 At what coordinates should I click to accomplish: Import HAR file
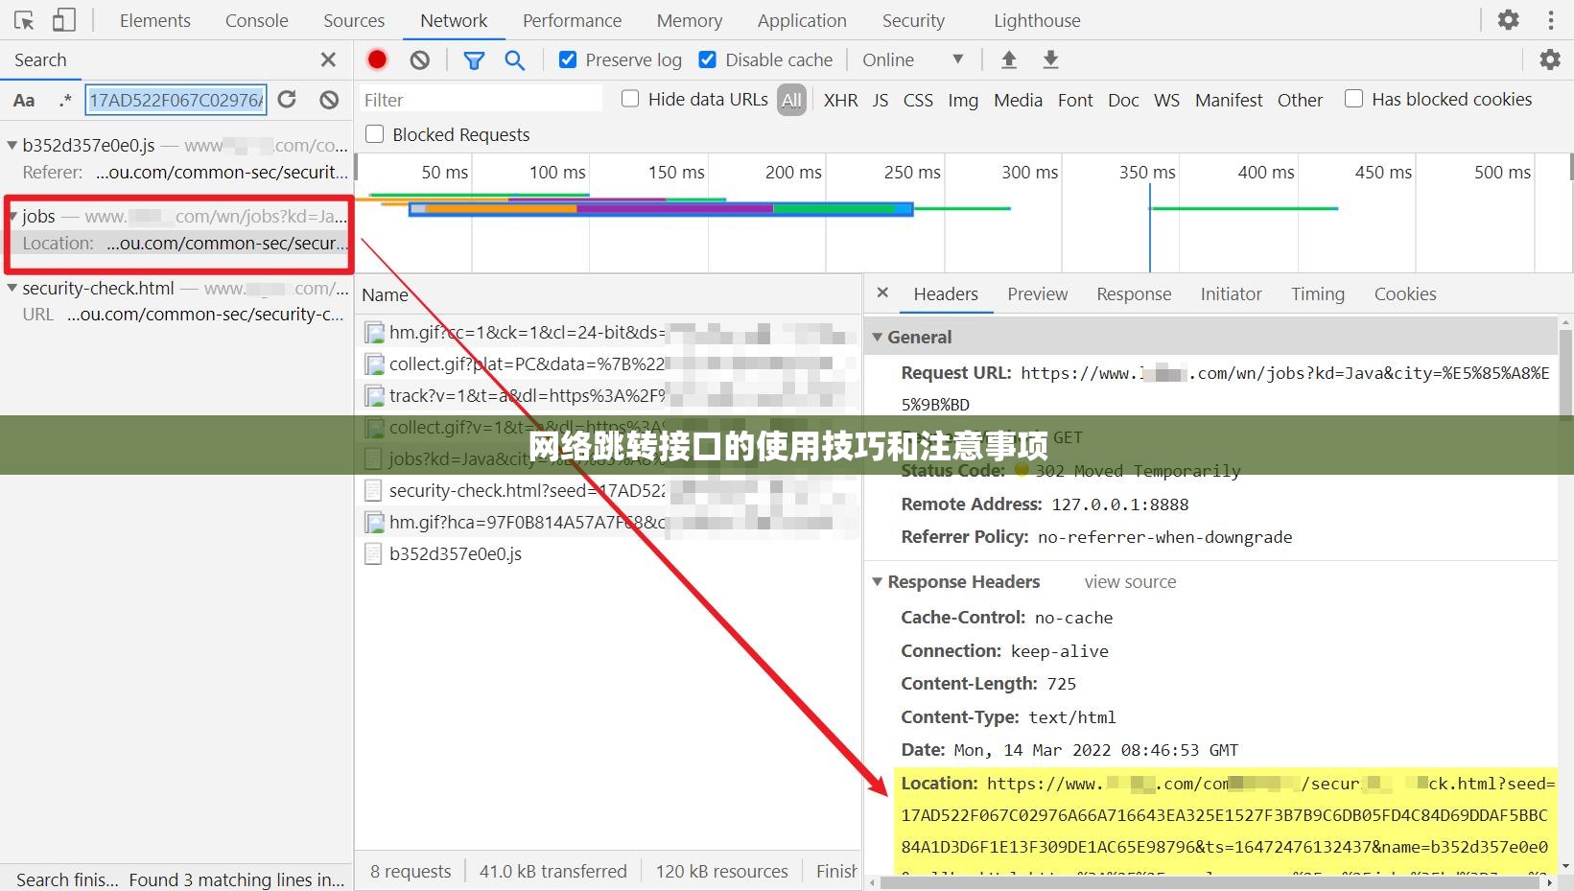[1009, 59]
